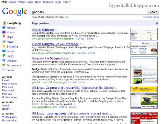The height and width of the screenshot is (124, 166).
Task: Open News in top navigation bar
Action: tap(38, 2)
